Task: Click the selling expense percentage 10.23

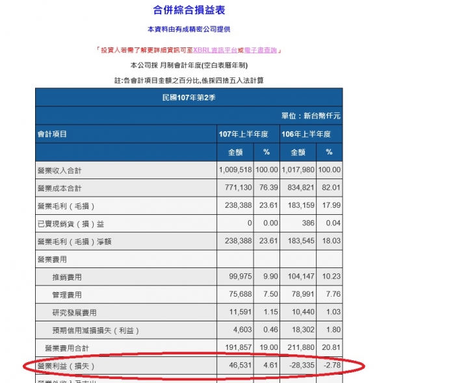Action: click(331, 277)
